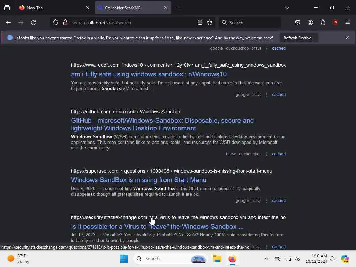Click the reddit.com result URL text
Image resolution: width=356 pixels, height=267 pixels.
point(178,65)
